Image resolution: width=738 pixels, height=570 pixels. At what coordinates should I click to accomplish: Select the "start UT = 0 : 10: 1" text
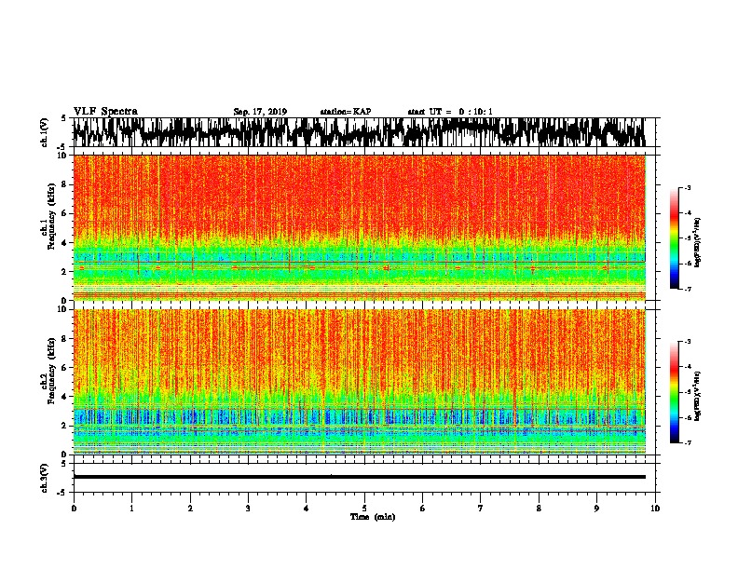[450, 112]
